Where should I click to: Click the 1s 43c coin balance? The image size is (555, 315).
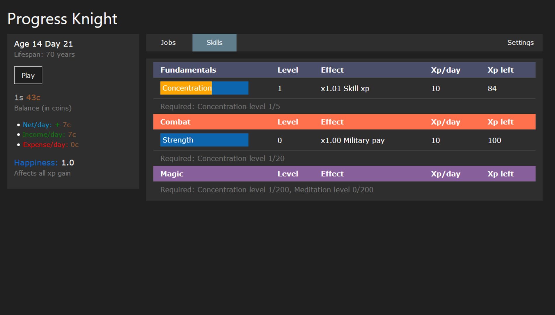coord(27,97)
